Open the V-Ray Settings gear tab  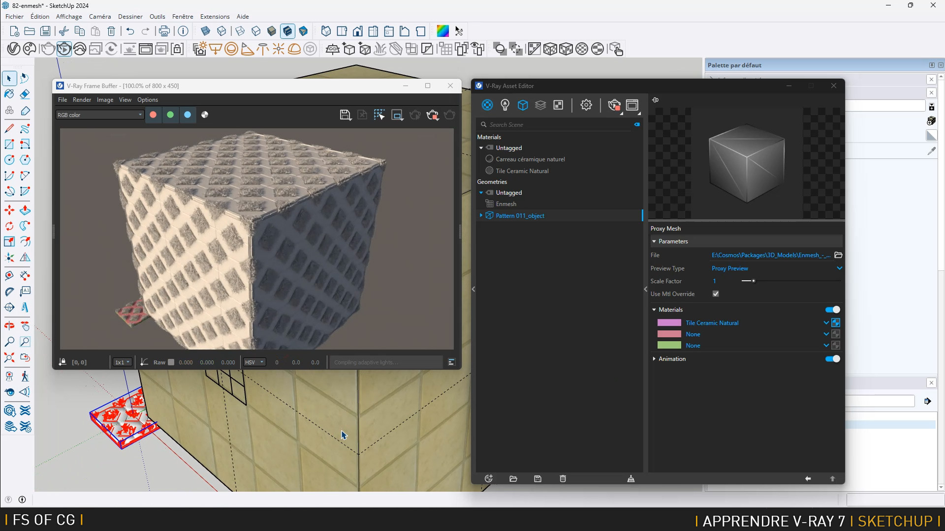[x=586, y=105]
